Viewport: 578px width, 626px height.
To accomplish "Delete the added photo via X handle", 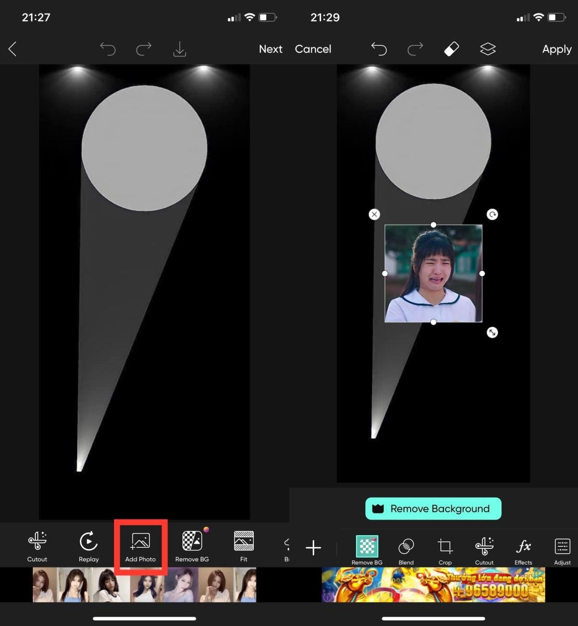I will click(x=374, y=214).
